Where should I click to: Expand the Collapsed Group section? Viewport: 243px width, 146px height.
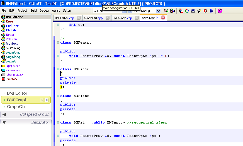click(x=4, y=114)
